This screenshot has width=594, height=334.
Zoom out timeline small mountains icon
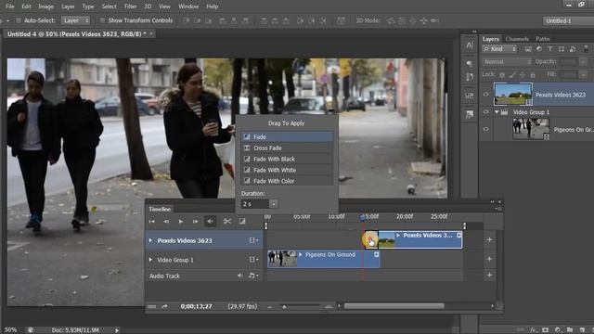coord(270,307)
